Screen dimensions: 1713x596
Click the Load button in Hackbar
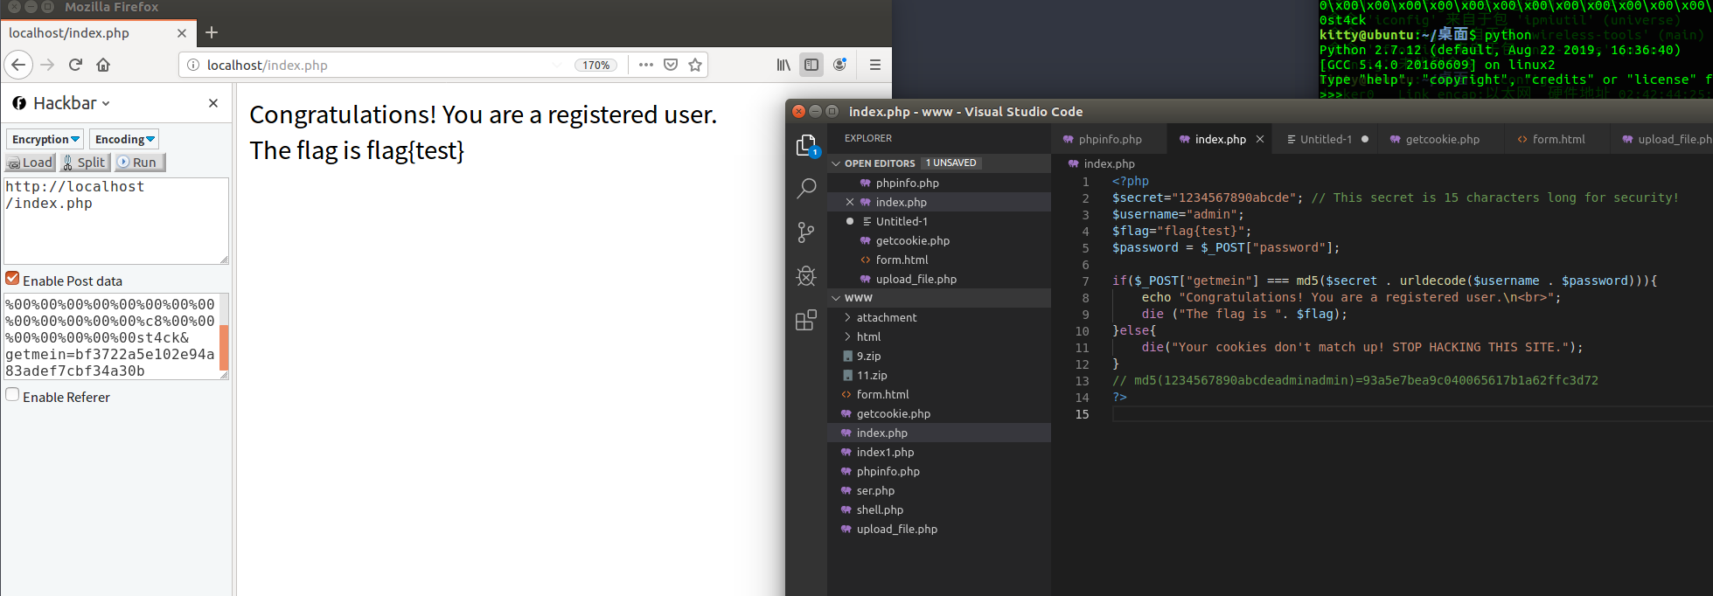click(31, 163)
